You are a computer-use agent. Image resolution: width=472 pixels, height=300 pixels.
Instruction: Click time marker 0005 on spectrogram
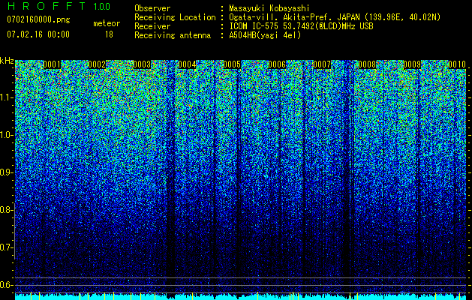pos(232,64)
